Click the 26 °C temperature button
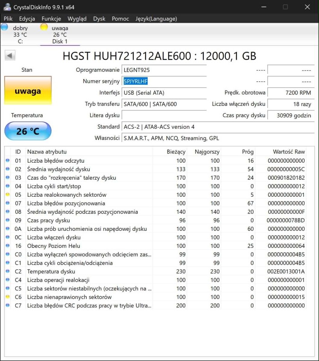This screenshot has height=361, width=319. tap(28, 131)
